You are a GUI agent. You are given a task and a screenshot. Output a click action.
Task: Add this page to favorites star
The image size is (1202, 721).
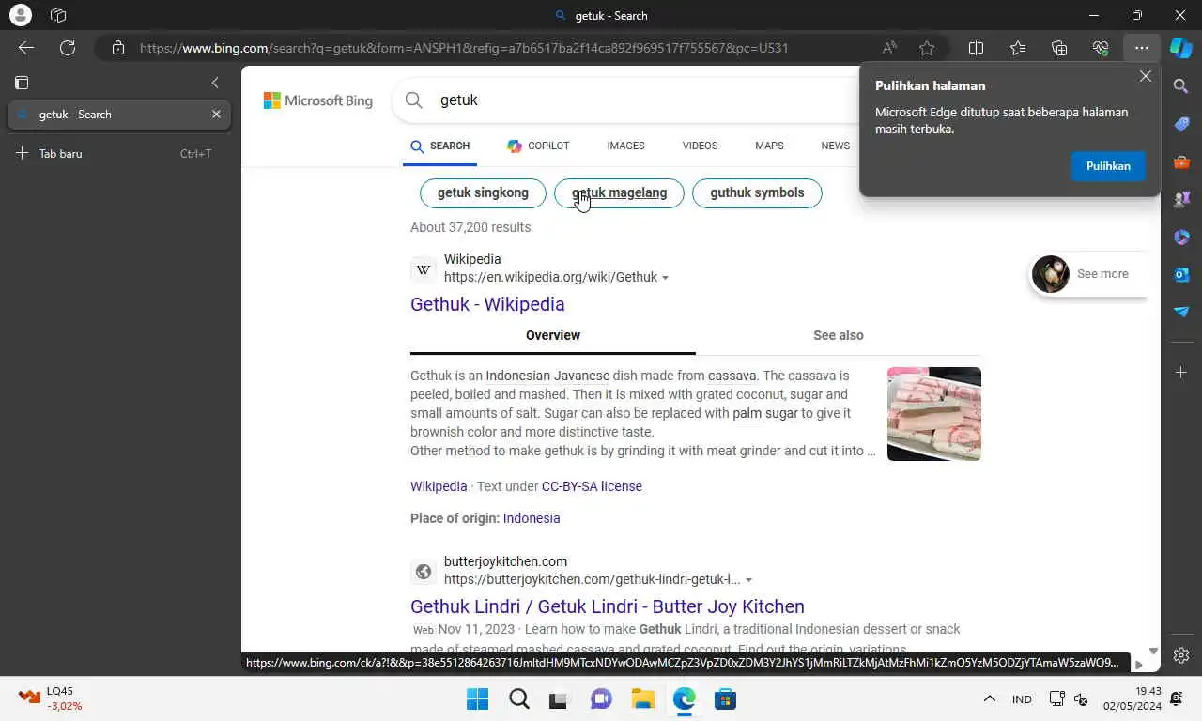tap(928, 48)
